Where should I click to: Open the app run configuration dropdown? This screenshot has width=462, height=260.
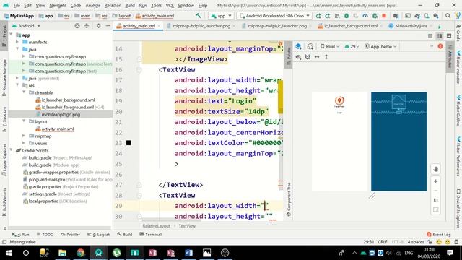coord(221,16)
